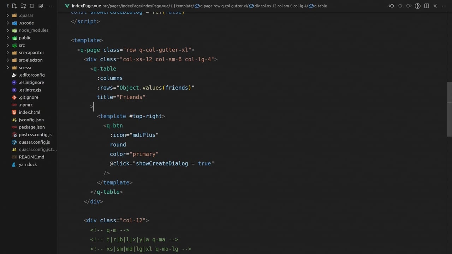
Task: Open explorer's more actions ellipsis menu
Action: click(x=49, y=6)
